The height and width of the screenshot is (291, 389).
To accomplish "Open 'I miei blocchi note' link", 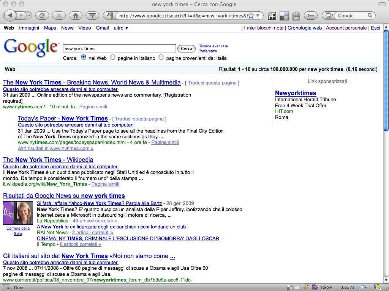I will 264,28.
